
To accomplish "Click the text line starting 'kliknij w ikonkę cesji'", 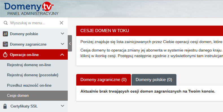I will pos(152,56).
